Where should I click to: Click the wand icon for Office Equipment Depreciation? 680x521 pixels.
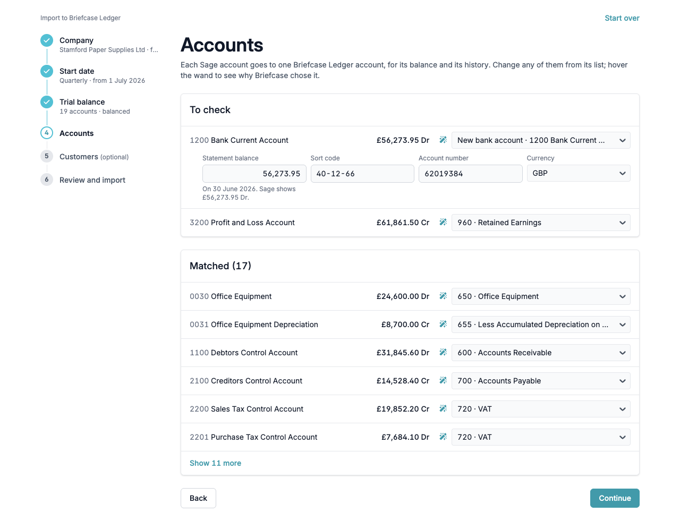coord(443,324)
